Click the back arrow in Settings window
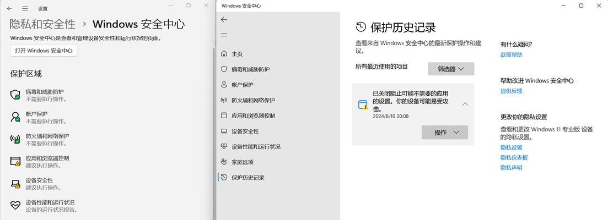The height and width of the screenshot is (220, 608). (x=9, y=8)
